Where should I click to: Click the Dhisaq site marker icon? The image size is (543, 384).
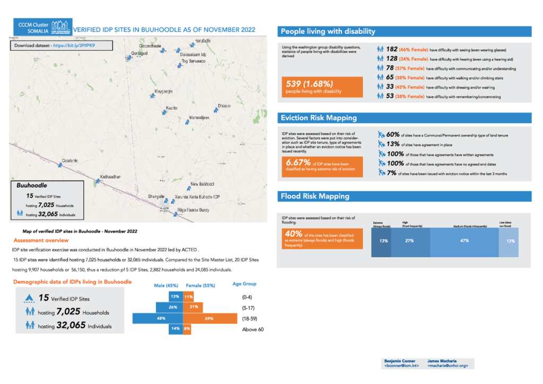pos(215,111)
